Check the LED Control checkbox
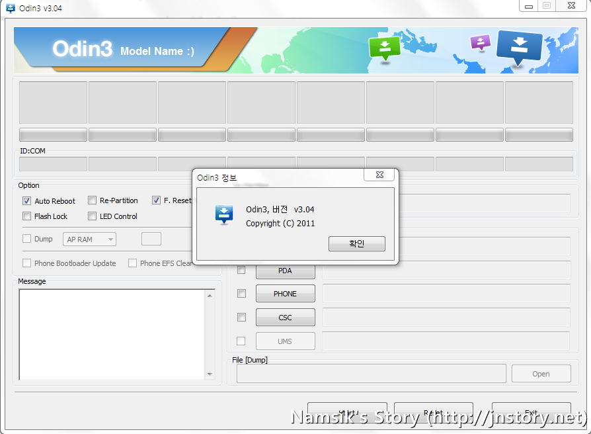This screenshot has width=591, height=434. [x=93, y=216]
